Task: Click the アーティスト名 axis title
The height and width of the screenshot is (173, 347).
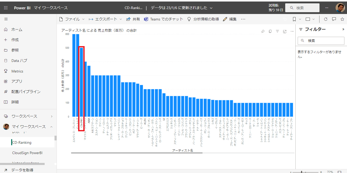Action: point(182,150)
